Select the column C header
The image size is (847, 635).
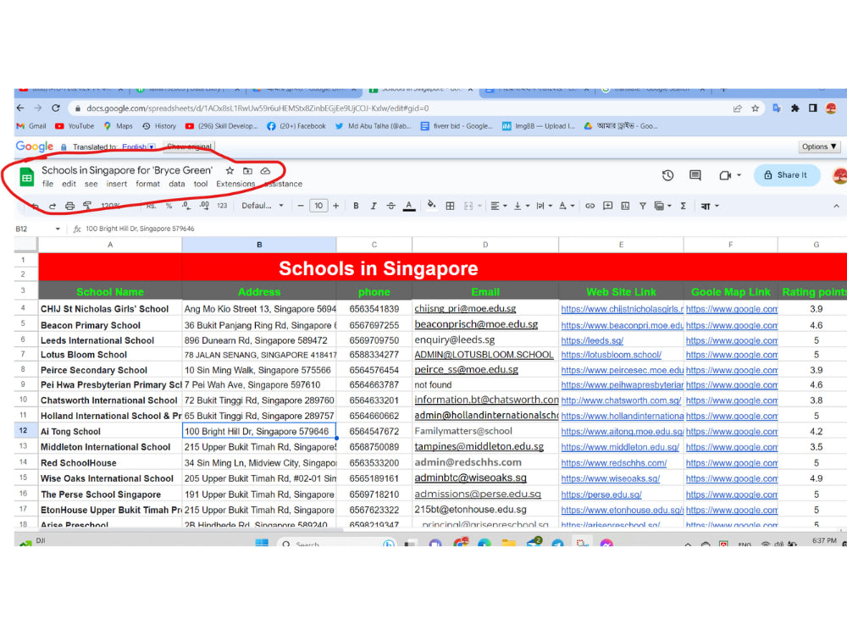374,245
